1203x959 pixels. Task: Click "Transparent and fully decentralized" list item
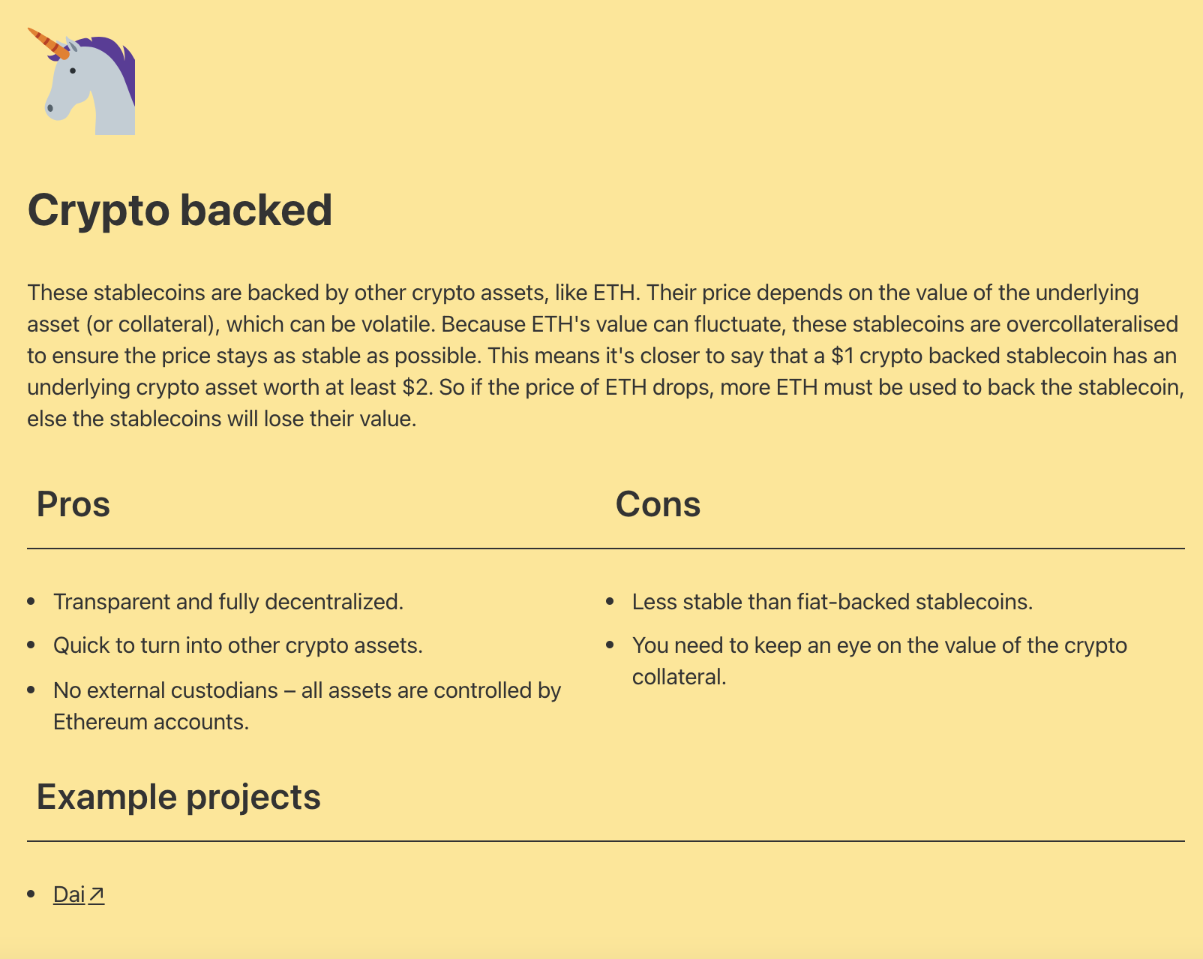pos(228,602)
